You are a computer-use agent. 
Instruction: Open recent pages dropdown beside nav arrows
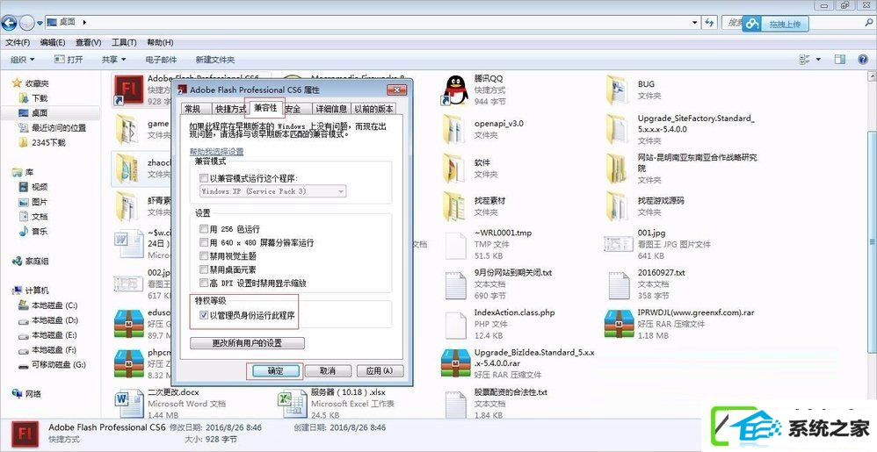tap(40, 23)
